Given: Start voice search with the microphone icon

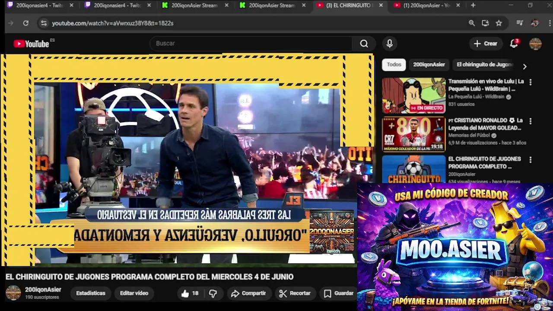Looking at the screenshot, I should [390, 44].
